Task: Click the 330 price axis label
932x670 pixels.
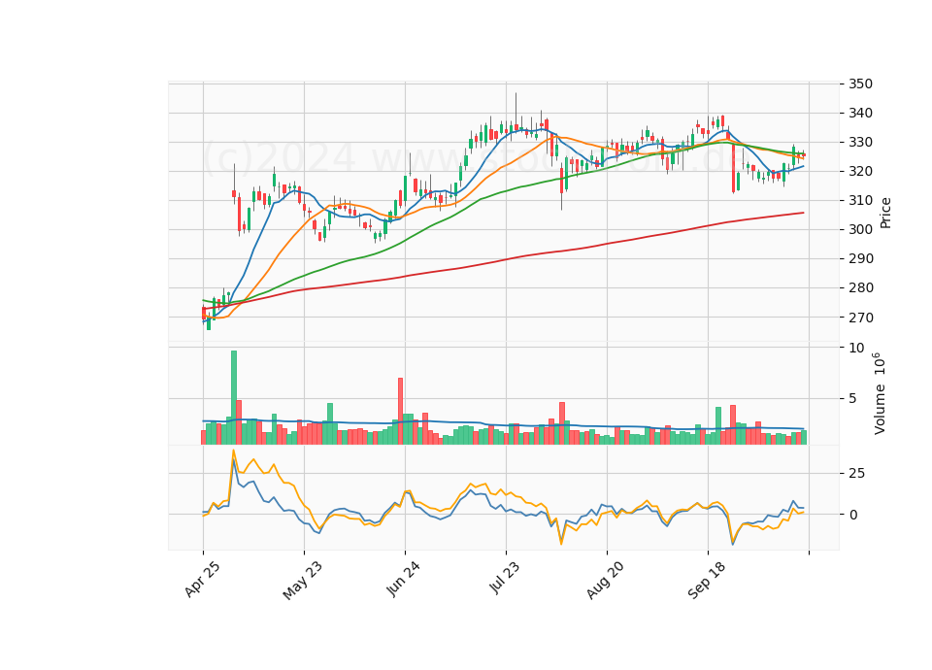Action: 860,142
